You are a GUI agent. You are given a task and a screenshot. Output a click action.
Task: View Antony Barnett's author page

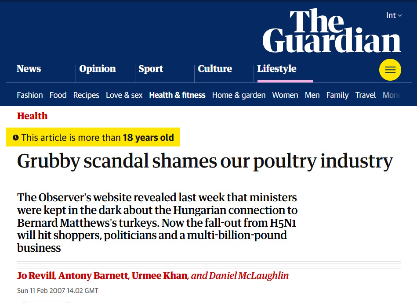(x=93, y=276)
